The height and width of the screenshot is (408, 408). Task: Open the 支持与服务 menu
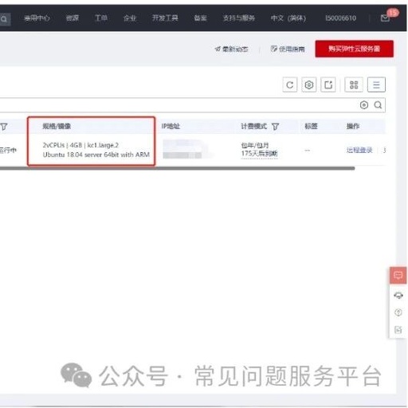[239, 18]
